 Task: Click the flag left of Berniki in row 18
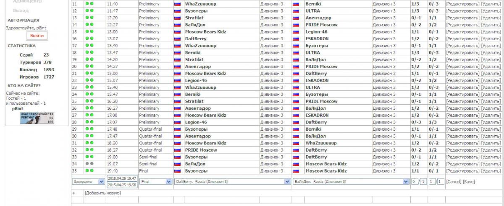(x=177, y=53)
